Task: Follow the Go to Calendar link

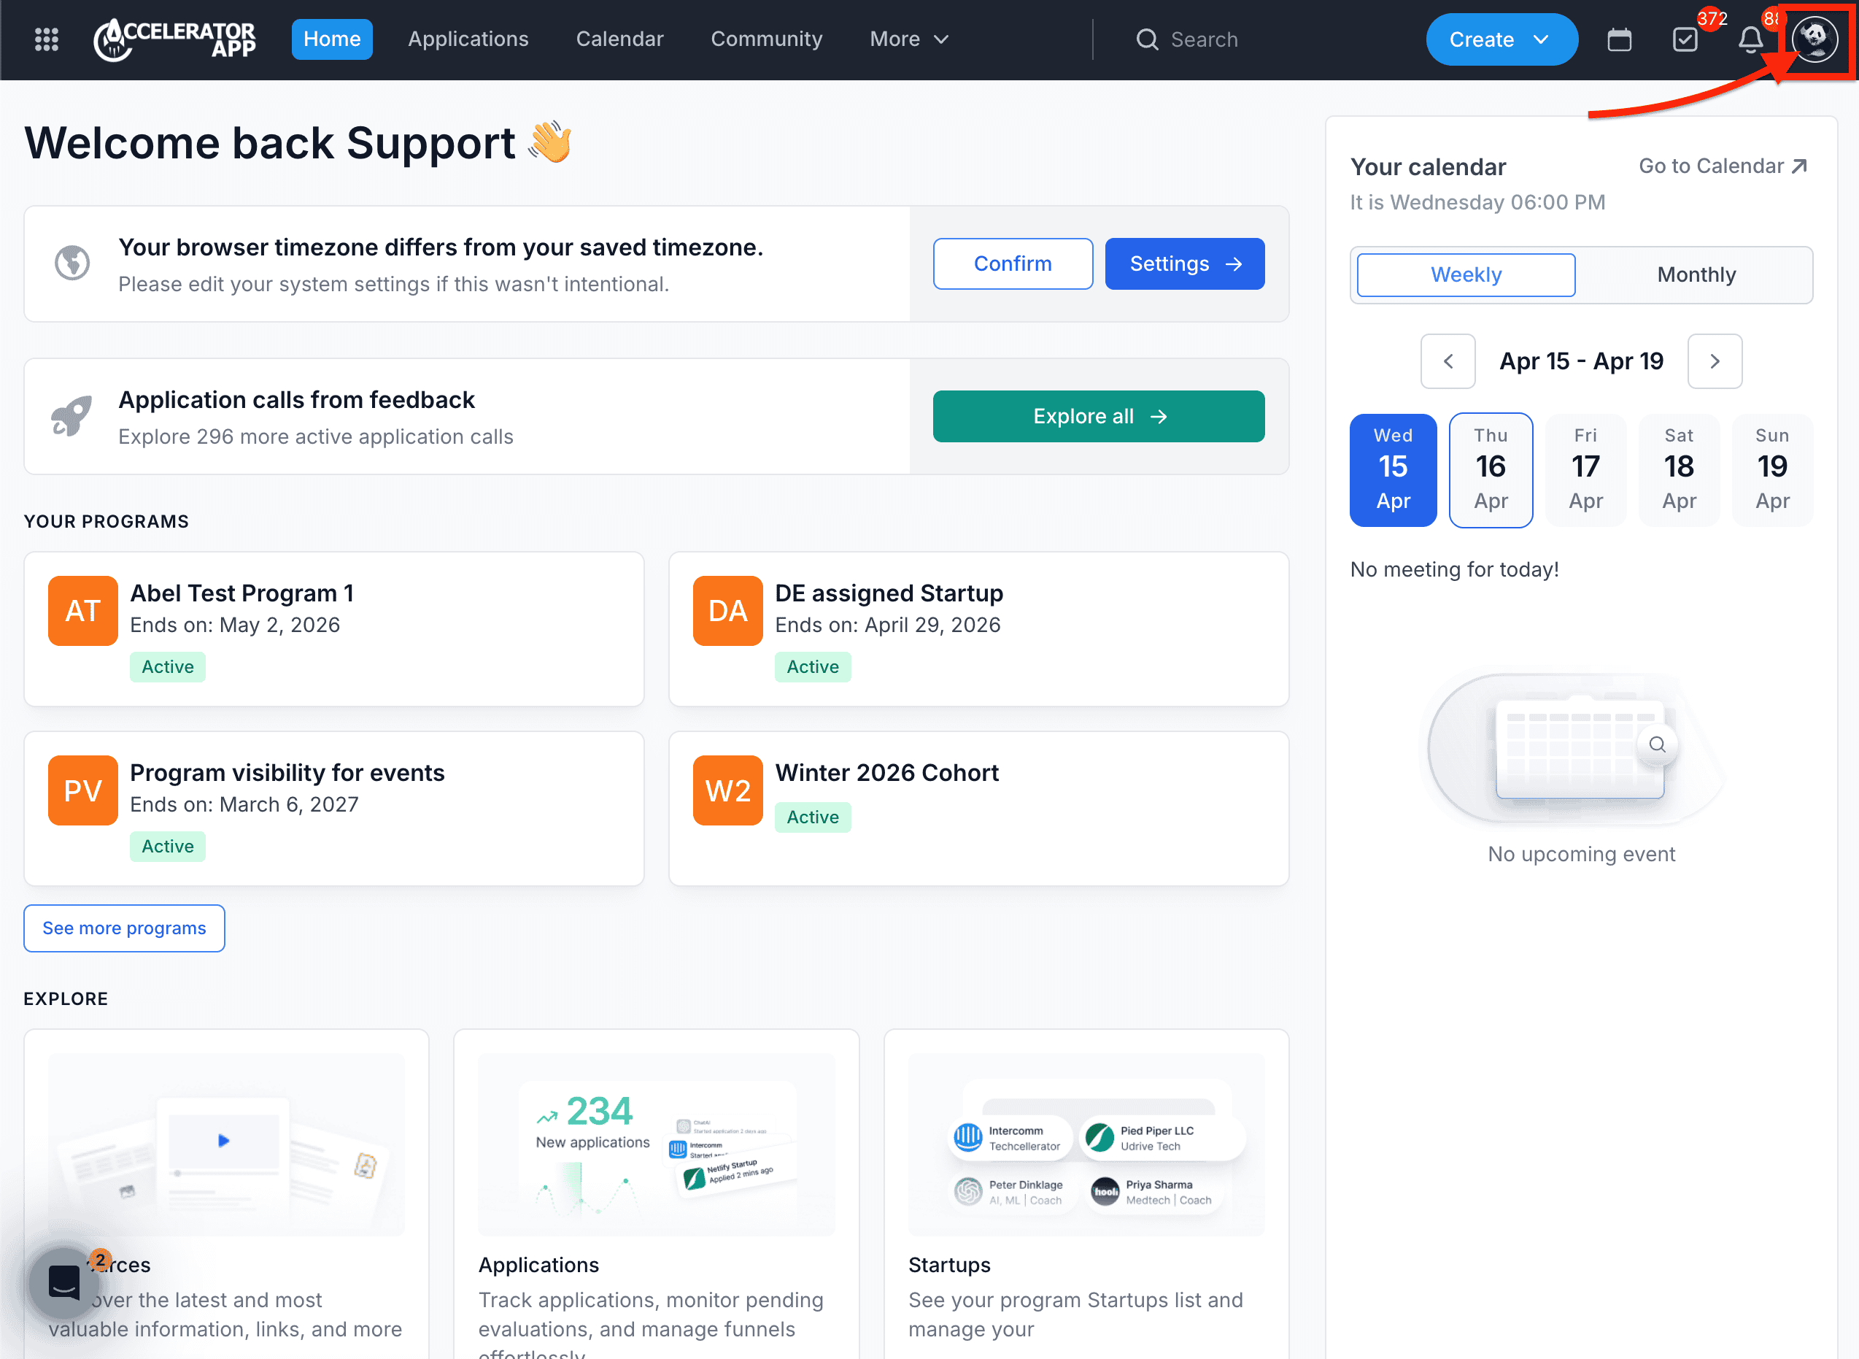Action: [x=1722, y=166]
